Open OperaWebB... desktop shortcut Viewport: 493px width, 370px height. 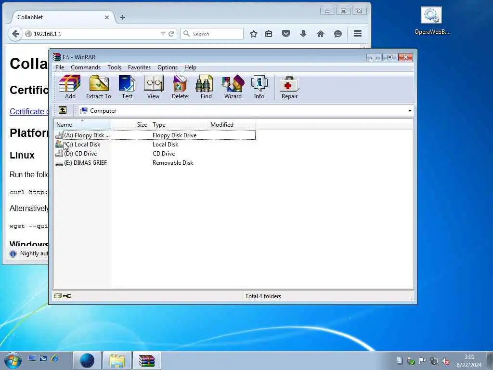[432, 21]
